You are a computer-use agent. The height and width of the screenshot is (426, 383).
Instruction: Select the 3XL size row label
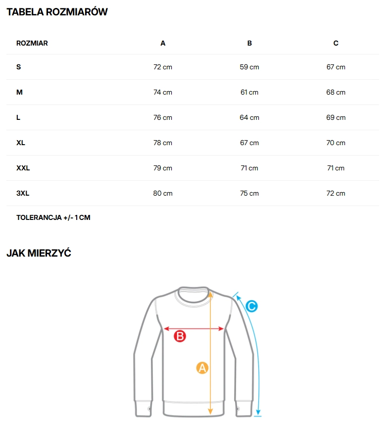(x=23, y=193)
